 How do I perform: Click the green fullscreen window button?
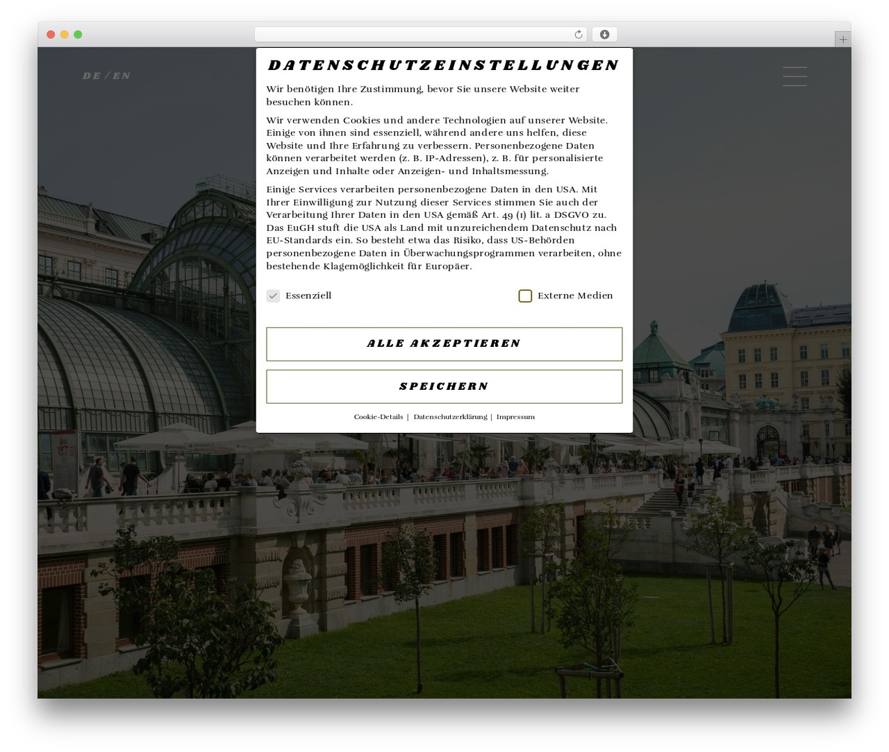tap(78, 35)
